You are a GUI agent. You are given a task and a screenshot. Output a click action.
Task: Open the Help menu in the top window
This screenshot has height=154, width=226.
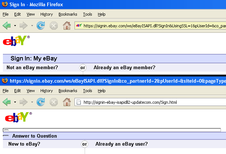[102, 14]
